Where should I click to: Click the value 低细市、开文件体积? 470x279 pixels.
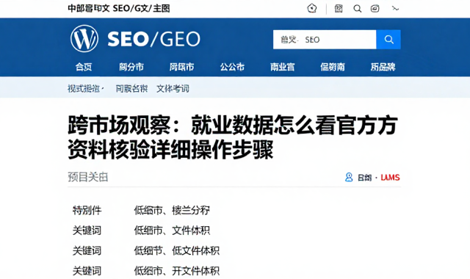[x=176, y=271]
